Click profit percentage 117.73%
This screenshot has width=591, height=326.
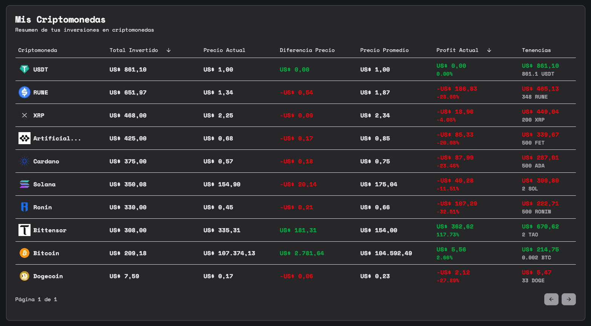[448, 235]
